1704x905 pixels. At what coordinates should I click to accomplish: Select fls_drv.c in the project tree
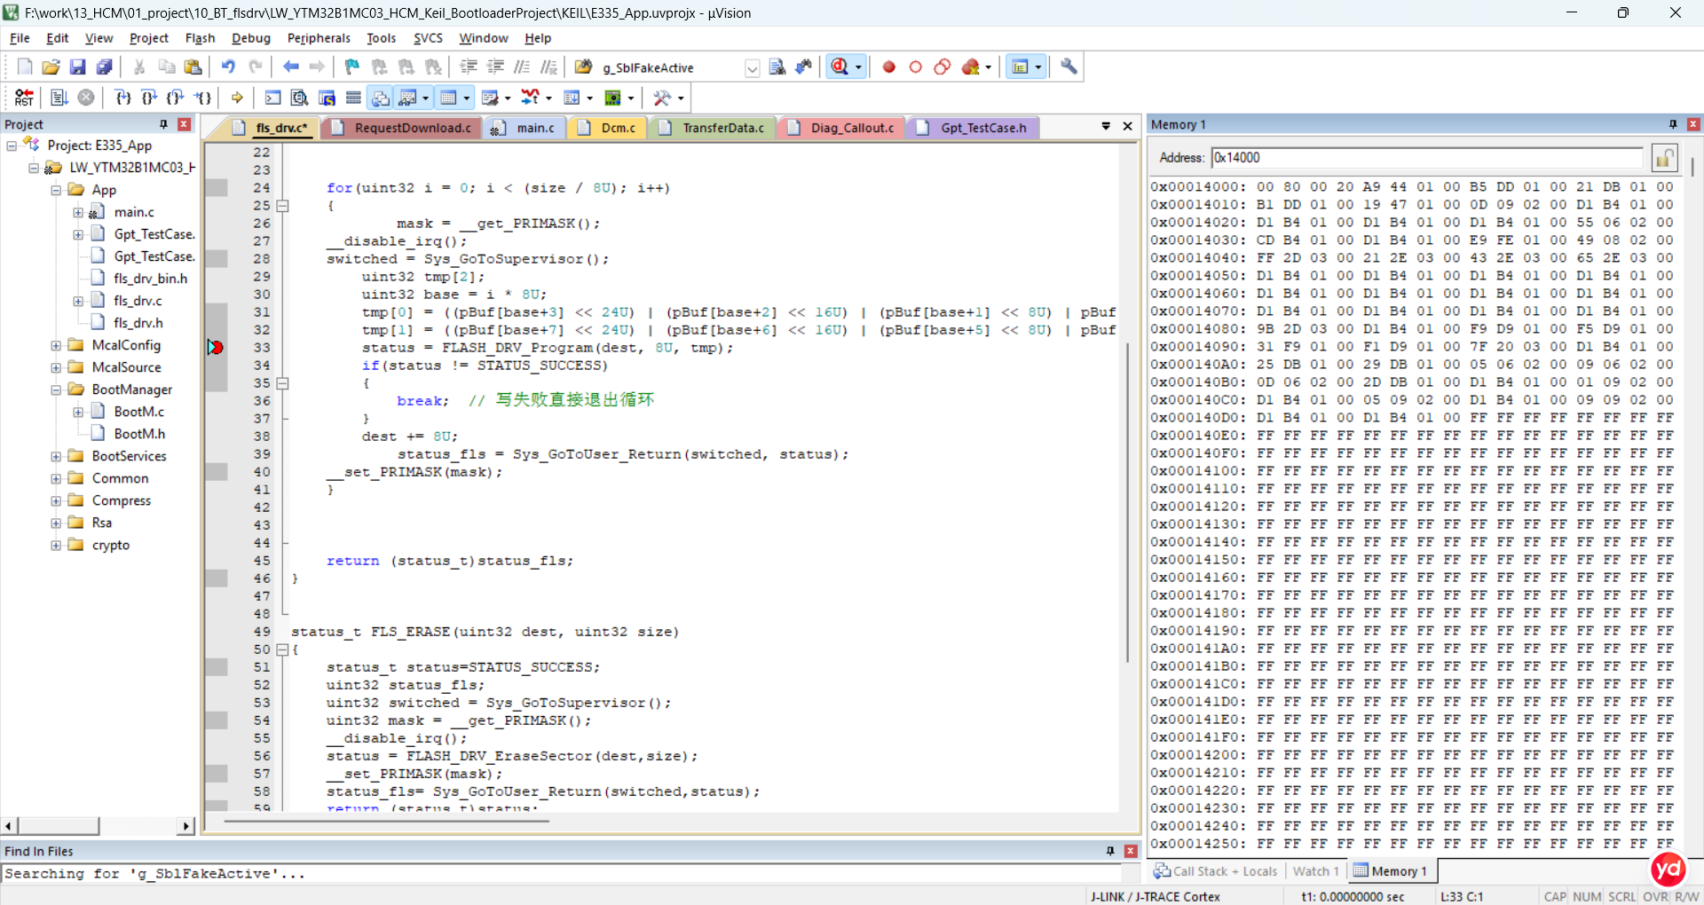pos(138,301)
